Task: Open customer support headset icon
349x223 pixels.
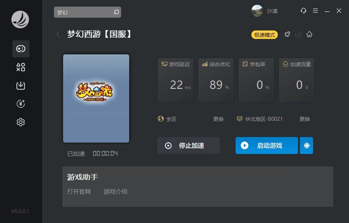Action: (303, 11)
